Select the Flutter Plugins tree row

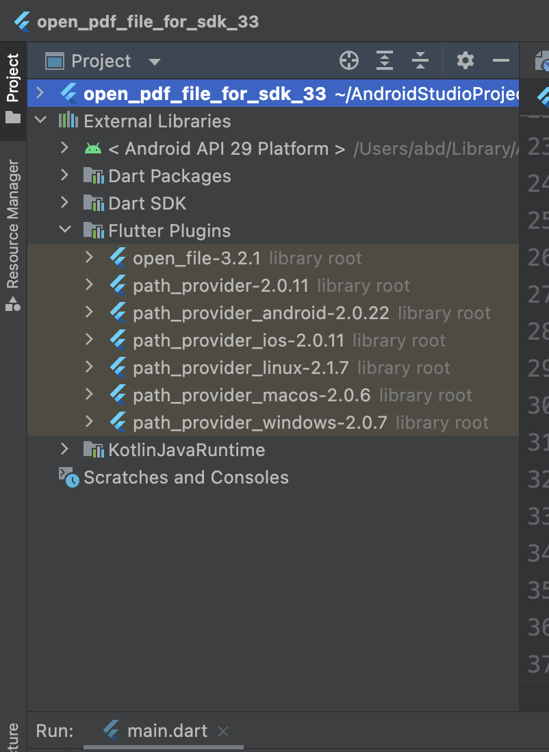(273, 230)
